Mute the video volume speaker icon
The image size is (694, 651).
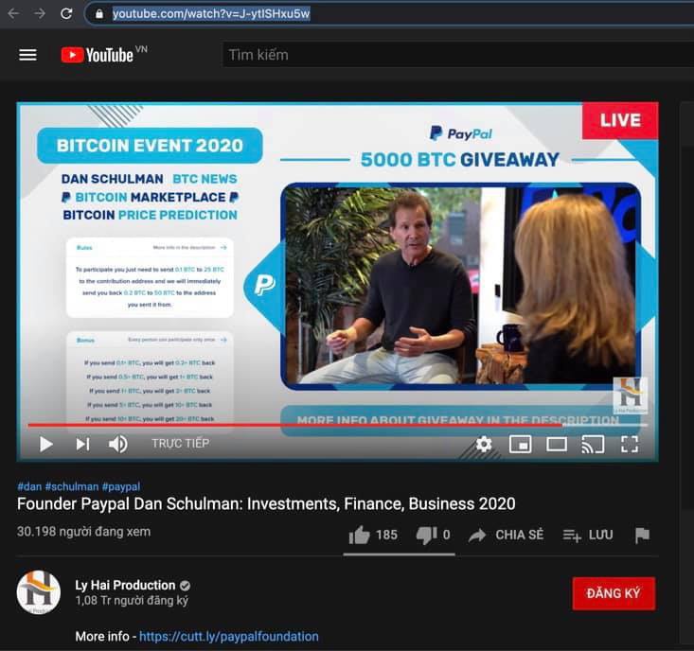[118, 444]
